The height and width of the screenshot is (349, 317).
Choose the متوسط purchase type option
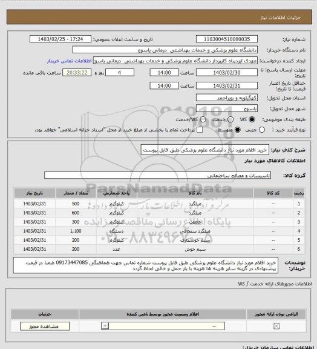coord(238,130)
